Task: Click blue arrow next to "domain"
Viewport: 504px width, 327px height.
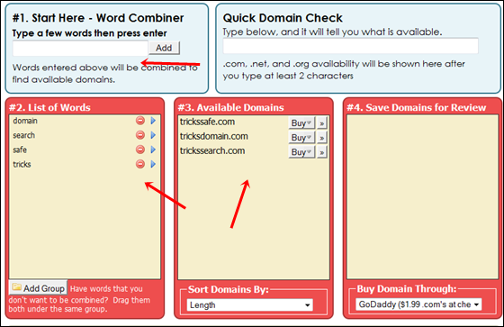Action: coord(153,121)
